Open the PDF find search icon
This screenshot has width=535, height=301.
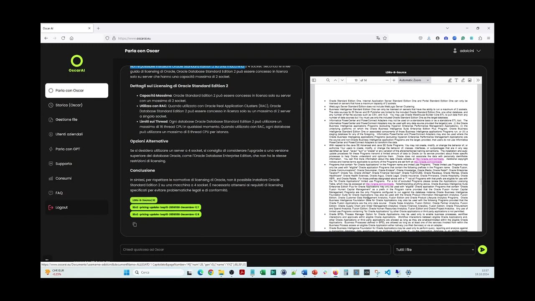tap(328, 80)
